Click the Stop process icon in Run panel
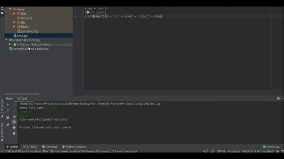 8,110
